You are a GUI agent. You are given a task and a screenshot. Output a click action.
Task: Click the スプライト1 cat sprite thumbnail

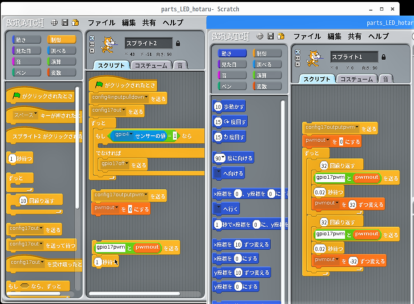[x=314, y=58]
